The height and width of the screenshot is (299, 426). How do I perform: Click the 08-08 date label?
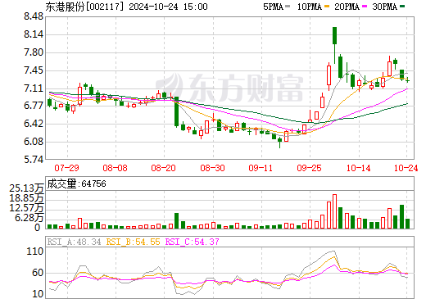pyautogui.click(x=115, y=168)
